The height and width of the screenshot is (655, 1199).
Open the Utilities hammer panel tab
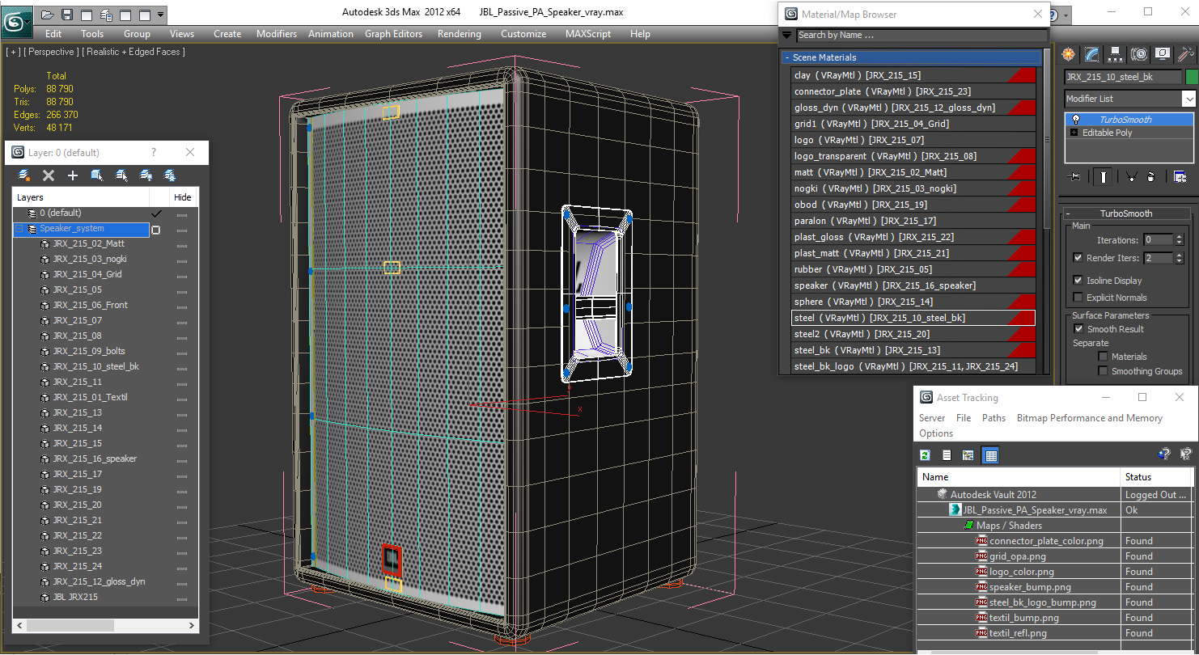click(x=1186, y=54)
